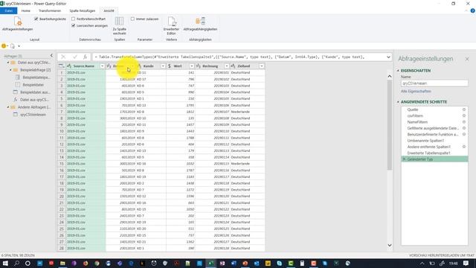Select Geänderter Typ step
This screenshot has width=476, height=268.
coord(434,159)
